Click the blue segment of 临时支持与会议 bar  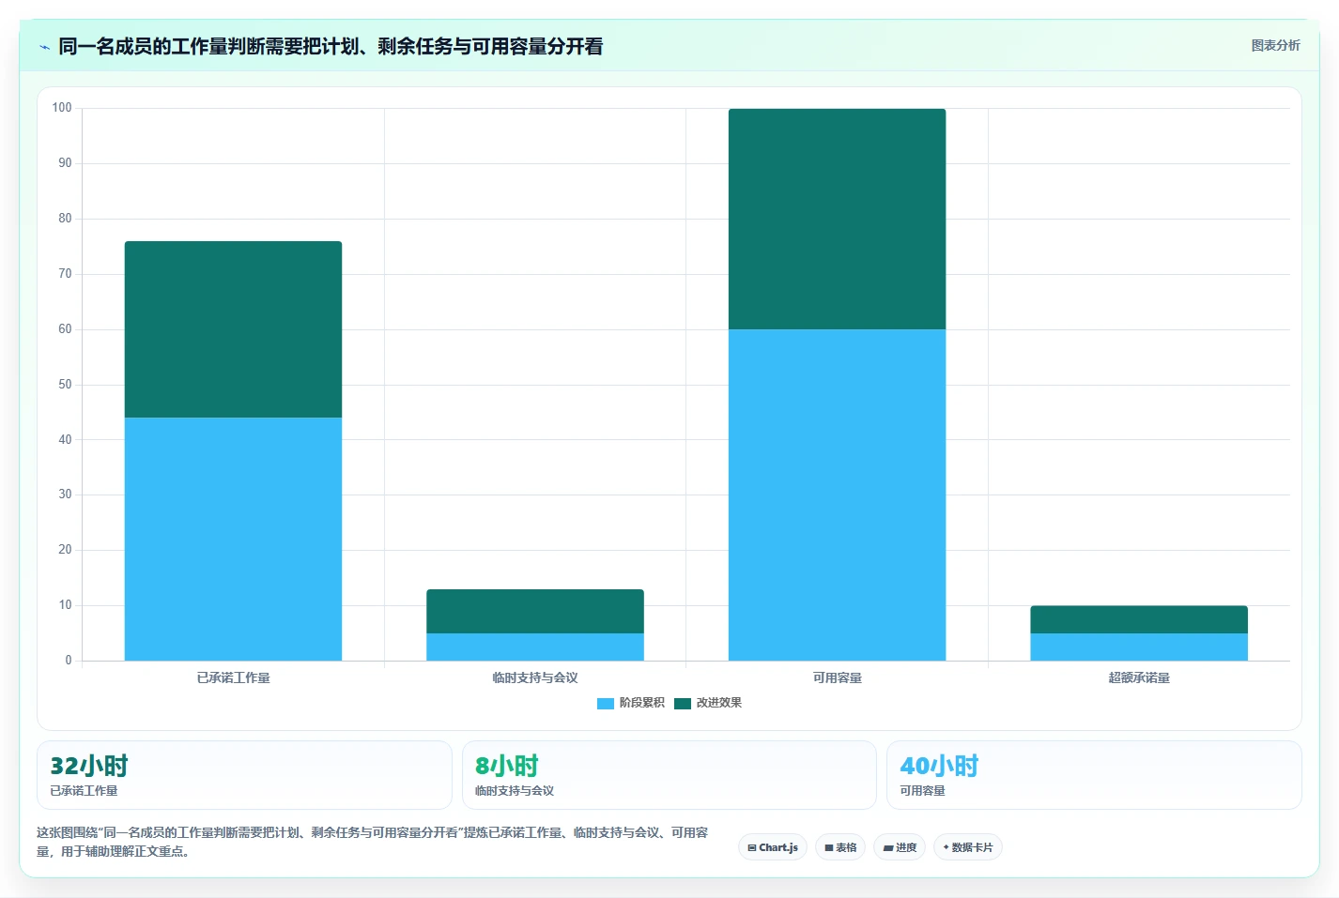[x=535, y=647]
